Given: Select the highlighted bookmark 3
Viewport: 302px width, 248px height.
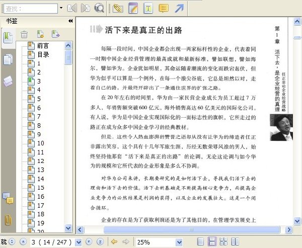Looking at the screenshot, I should tap(34, 81).
